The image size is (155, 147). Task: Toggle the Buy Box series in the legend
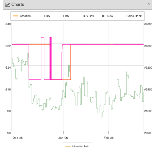coord(85,16)
